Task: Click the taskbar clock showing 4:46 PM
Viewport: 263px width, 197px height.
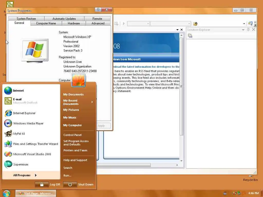Action: pyautogui.click(x=253, y=193)
